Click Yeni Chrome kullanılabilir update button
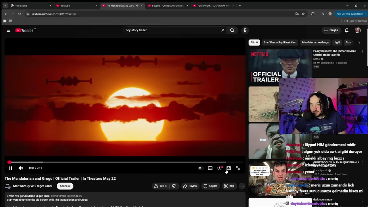Screen dimensions: 368x207 [x=350, y=14]
